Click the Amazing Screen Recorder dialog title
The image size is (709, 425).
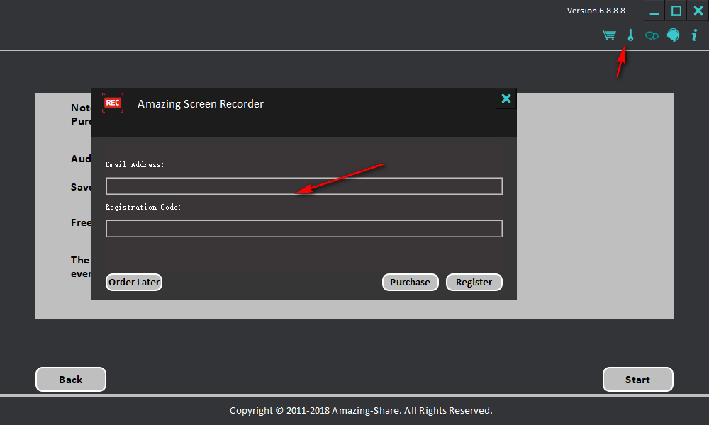[201, 104]
